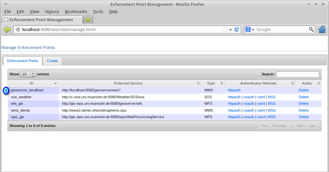Click the First pagination button
The image size is (329, 172).
tap(265, 126)
